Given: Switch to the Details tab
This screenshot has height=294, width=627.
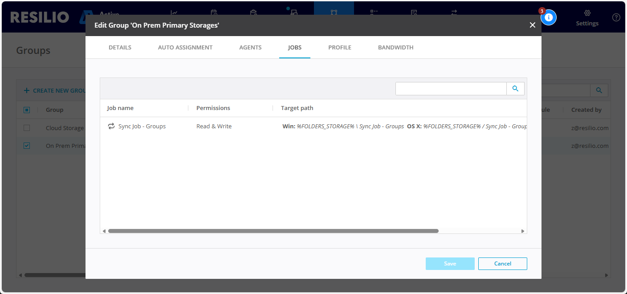Looking at the screenshot, I should tap(120, 48).
